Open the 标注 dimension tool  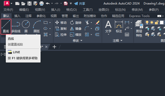[119, 26]
